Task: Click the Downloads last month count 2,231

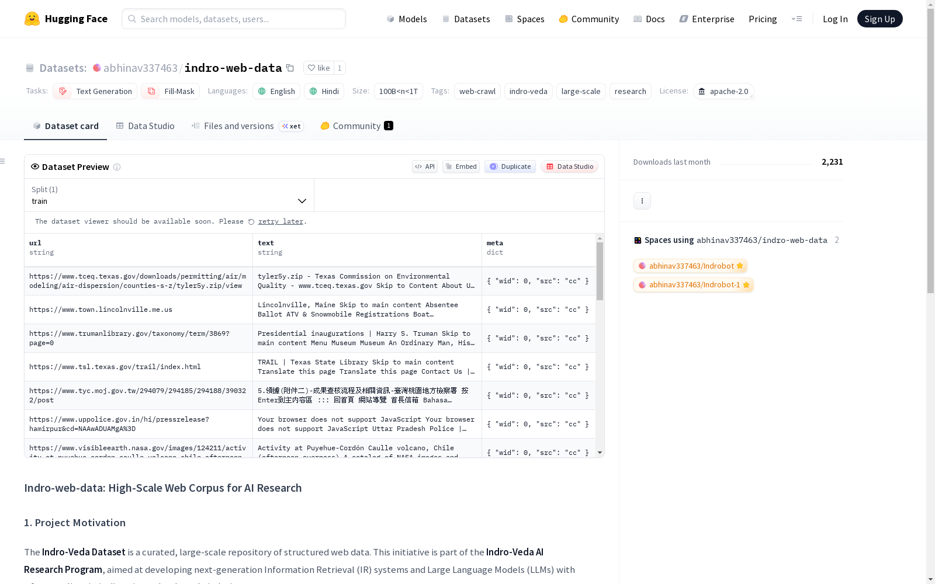Action: tap(832, 162)
